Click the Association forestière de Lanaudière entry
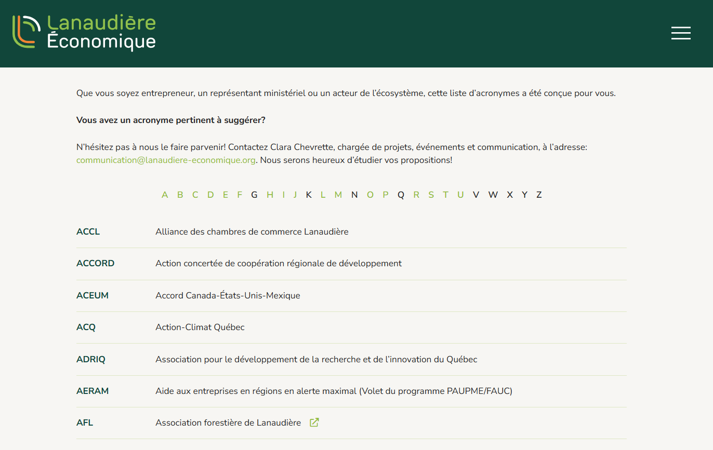The height and width of the screenshot is (450, 713). tap(228, 423)
